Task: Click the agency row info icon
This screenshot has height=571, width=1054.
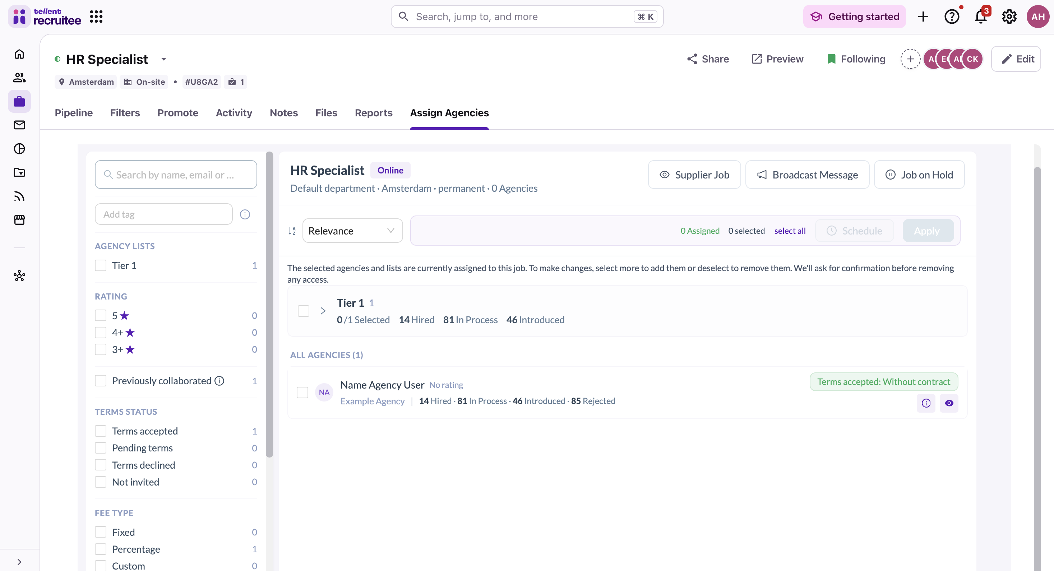Action: [x=926, y=403]
